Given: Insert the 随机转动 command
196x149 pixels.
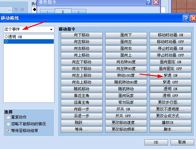Looking at the screenshot, I should 126,89.
